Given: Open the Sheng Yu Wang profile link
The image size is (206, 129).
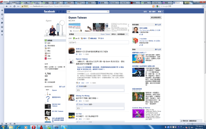Looking at the screenshot, I should pos(82,96).
